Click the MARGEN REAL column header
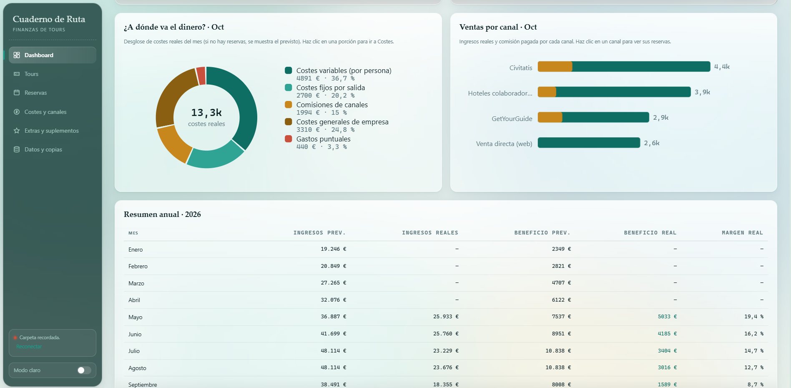The image size is (791, 388). 742,233
